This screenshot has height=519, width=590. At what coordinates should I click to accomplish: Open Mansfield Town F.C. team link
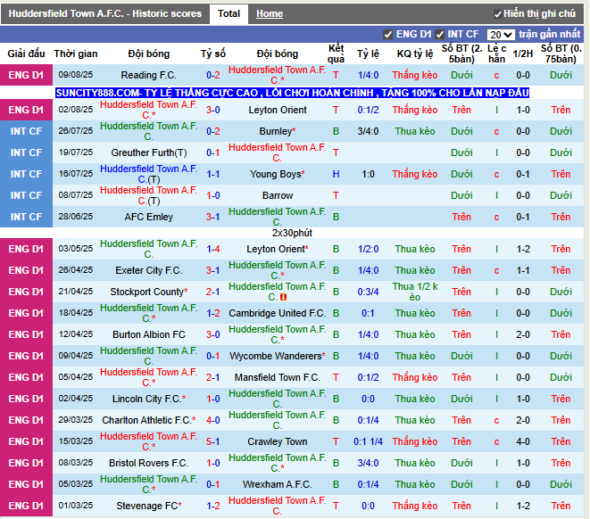(x=278, y=378)
